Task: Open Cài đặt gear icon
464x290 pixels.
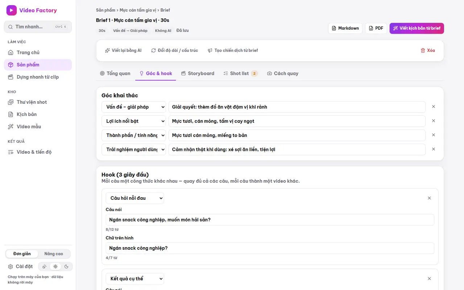Action: [x=11, y=267]
